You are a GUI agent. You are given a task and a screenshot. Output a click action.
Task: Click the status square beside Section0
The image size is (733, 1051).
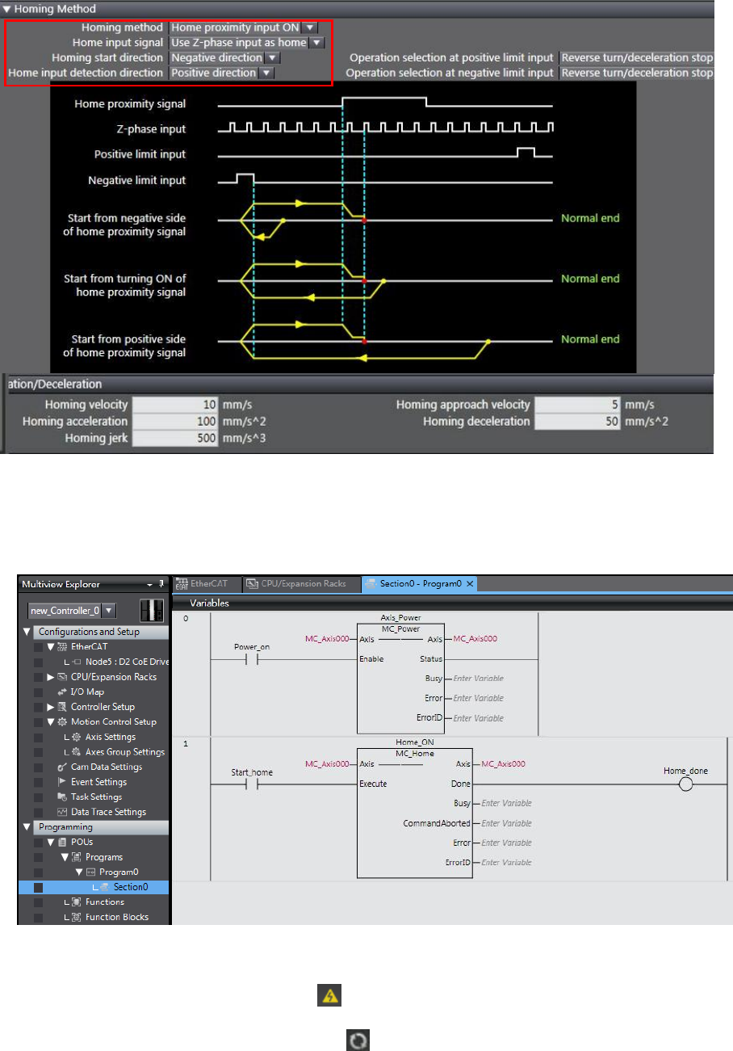tap(38, 887)
